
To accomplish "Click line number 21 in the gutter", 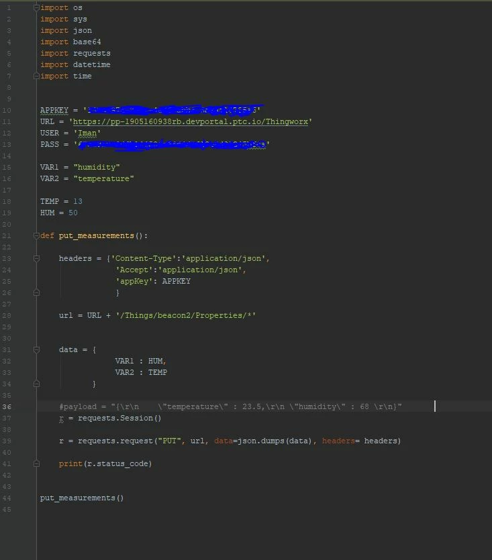I will point(7,235).
